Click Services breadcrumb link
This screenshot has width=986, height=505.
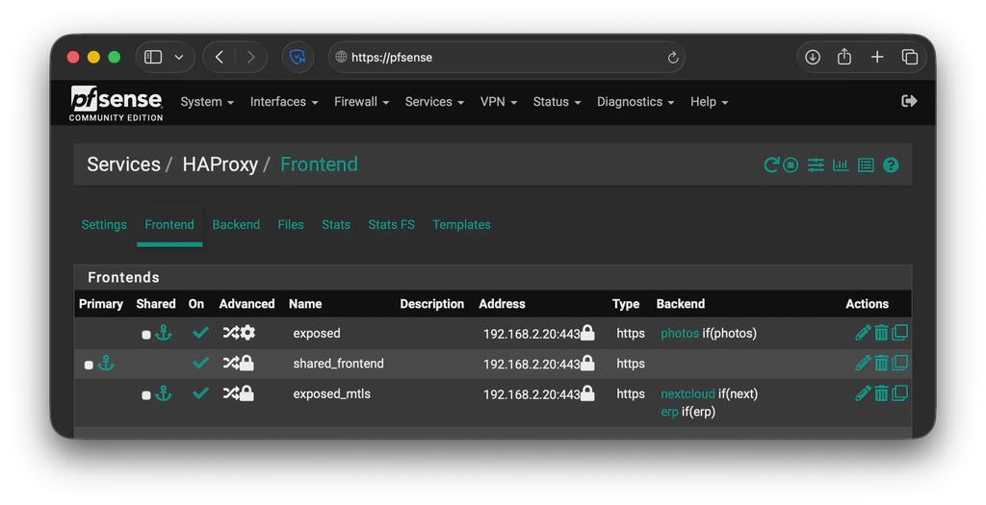pyautogui.click(x=123, y=164)
